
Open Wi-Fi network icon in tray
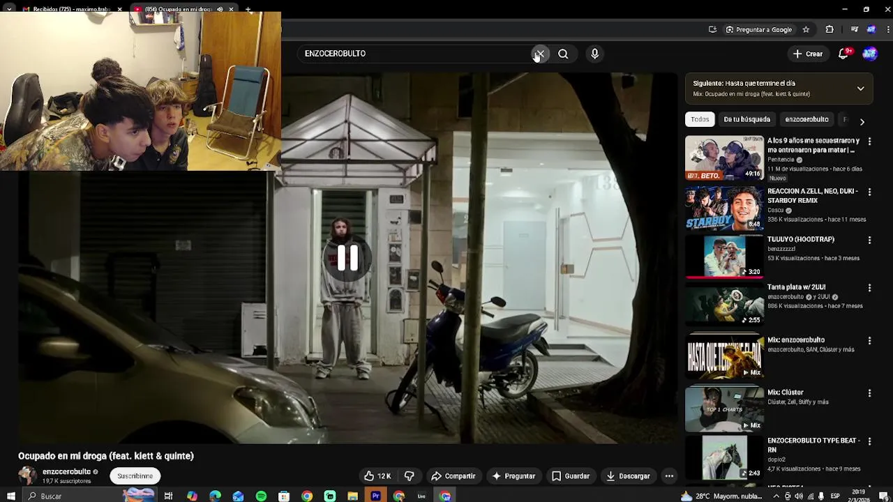point(810,496)
